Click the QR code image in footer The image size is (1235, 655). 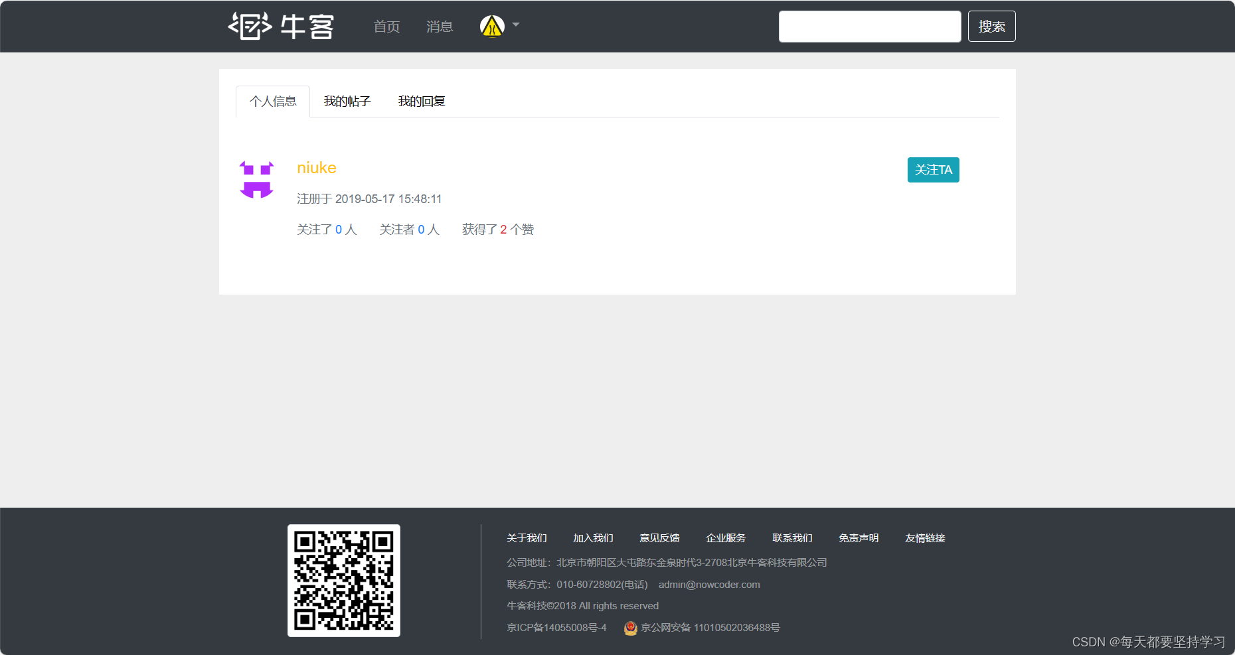point(344,581)
